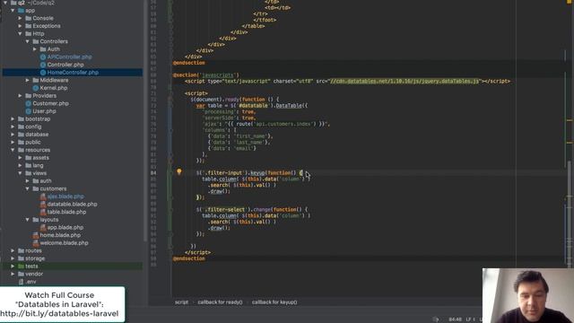The width and height of the screenshot is (574, 323).
Task: Collapse the layouts folder arrow
Action: [28, 219]
